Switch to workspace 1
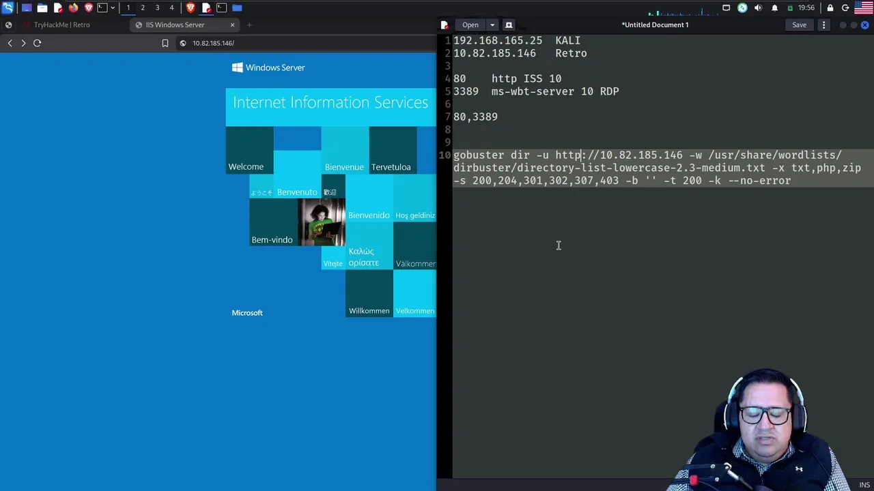 pos(128,8)
